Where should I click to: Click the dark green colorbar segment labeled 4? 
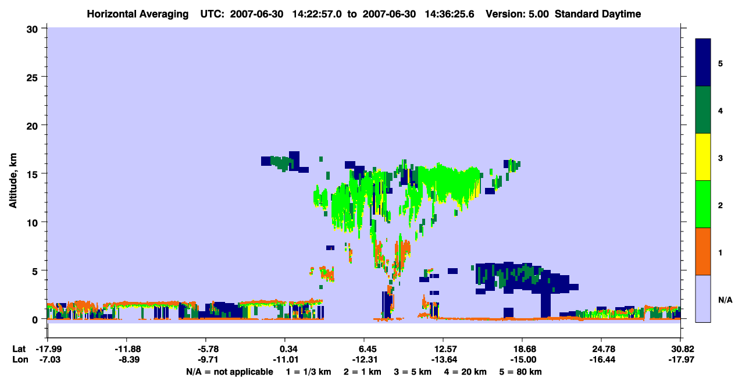(703, 110)
